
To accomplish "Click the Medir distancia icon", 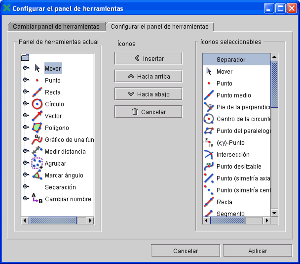I will [x=37, y=151].
